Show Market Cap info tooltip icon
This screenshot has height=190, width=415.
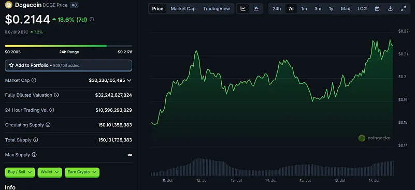click(34, 80)
